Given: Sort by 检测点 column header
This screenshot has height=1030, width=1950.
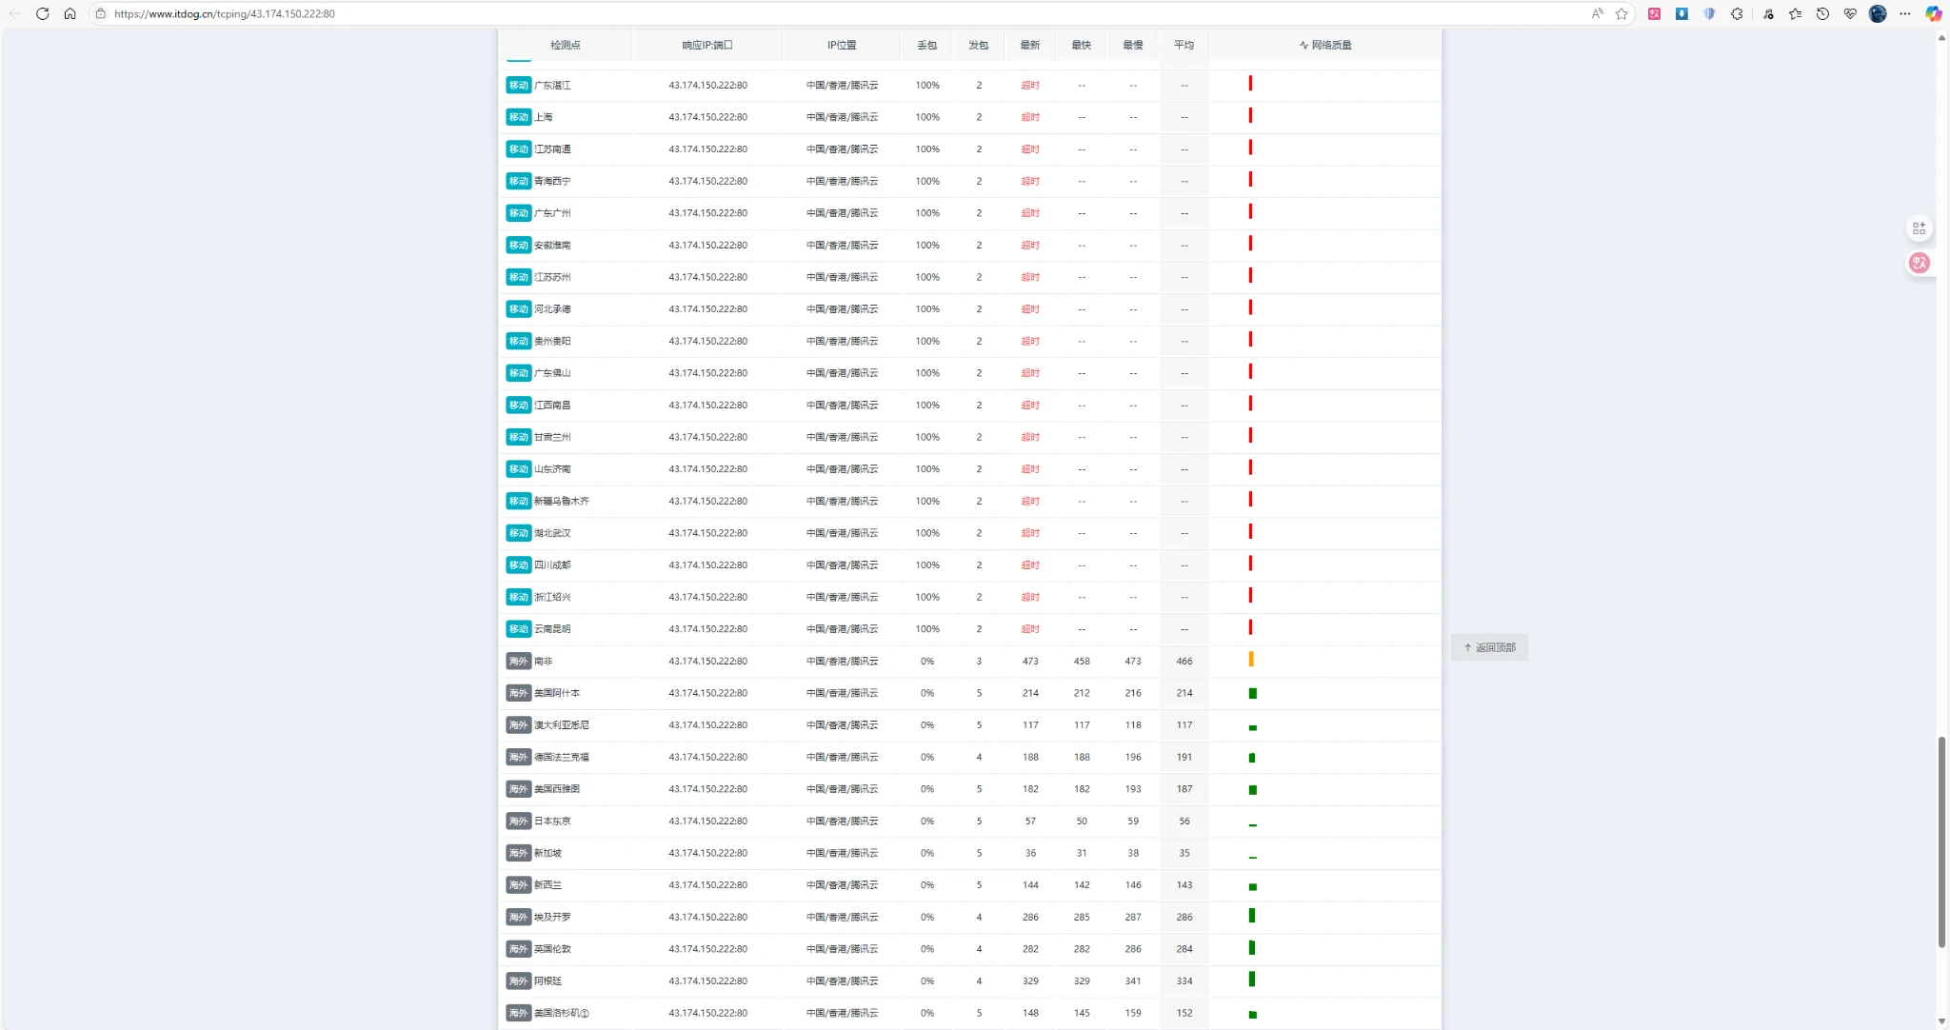Looking at the screenshot, I should (565, 45).
